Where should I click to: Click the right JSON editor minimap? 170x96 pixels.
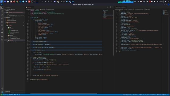pos(165,13)
